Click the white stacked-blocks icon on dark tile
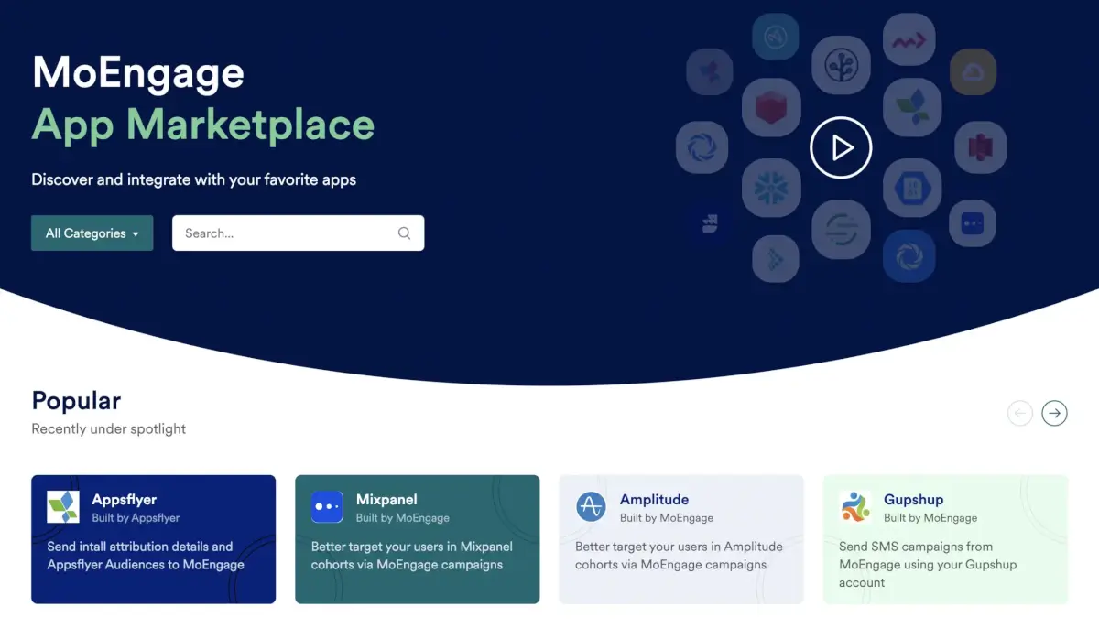Viewport: 1099px width, 628px height. pos(710,224)
